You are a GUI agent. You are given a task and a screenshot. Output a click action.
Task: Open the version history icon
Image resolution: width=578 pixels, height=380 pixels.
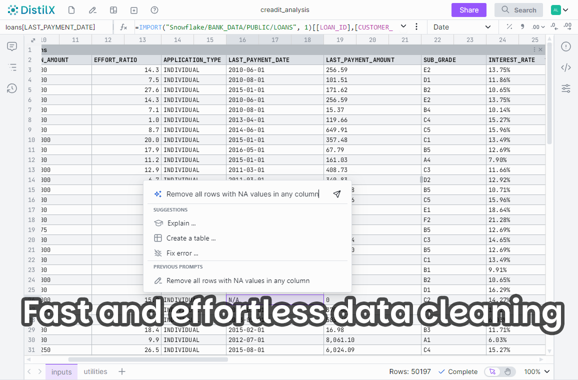[12, 88]
